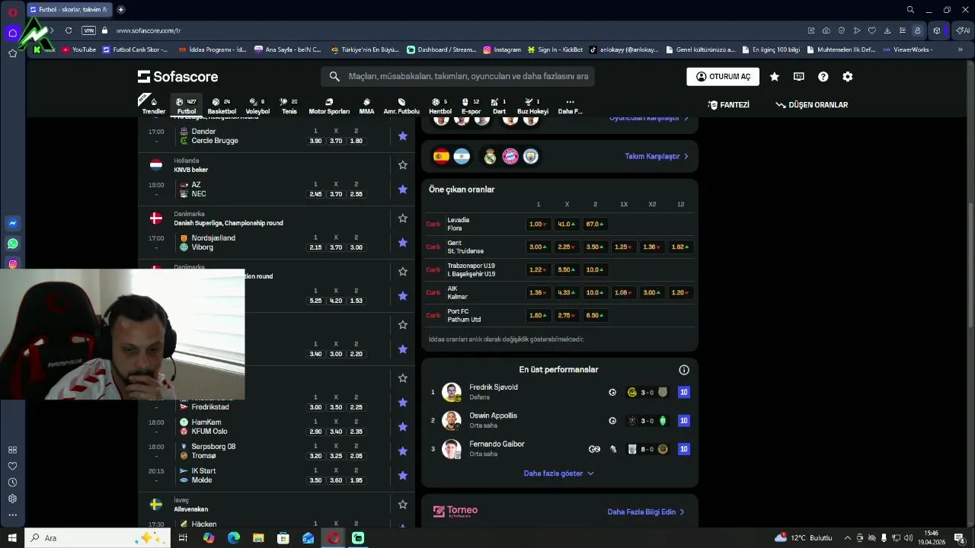975x548 pixels.
Task: Open the Opera AI button
Action: (963, 30)
